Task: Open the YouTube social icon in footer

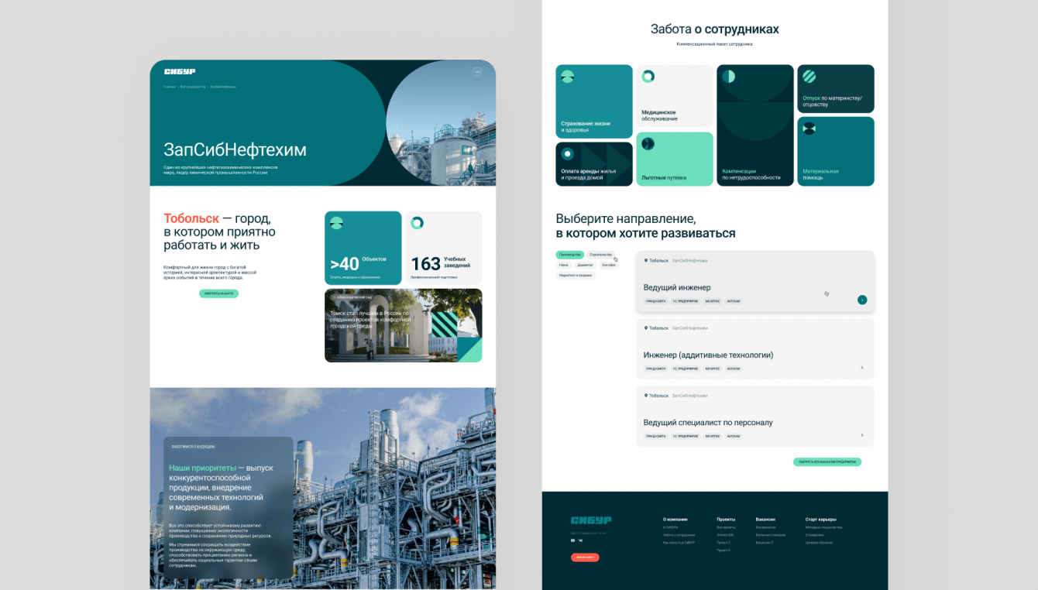Action: 572,540
